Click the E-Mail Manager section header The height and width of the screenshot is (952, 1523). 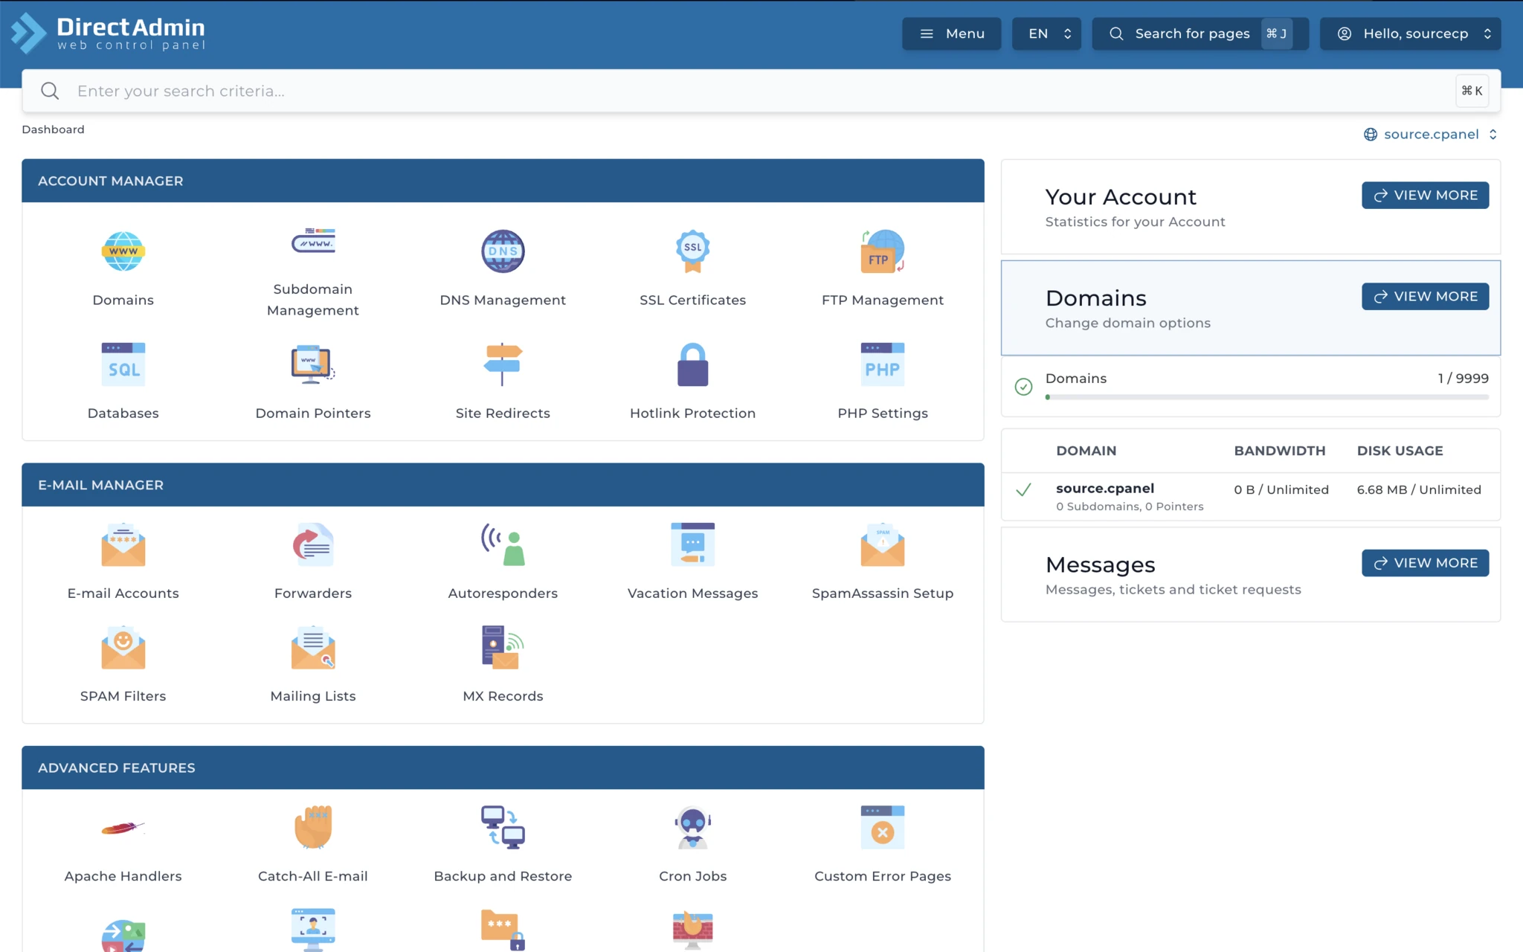click(503, 485)
